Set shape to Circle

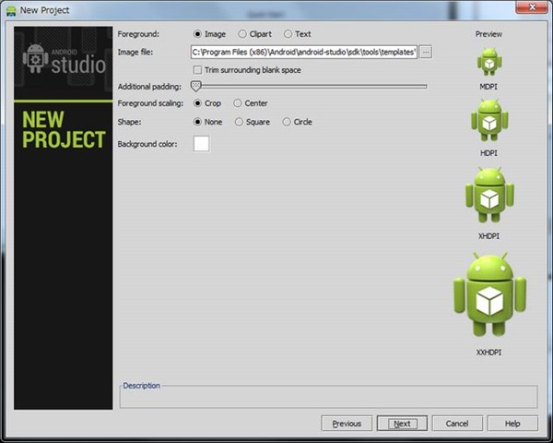[287, 122]
